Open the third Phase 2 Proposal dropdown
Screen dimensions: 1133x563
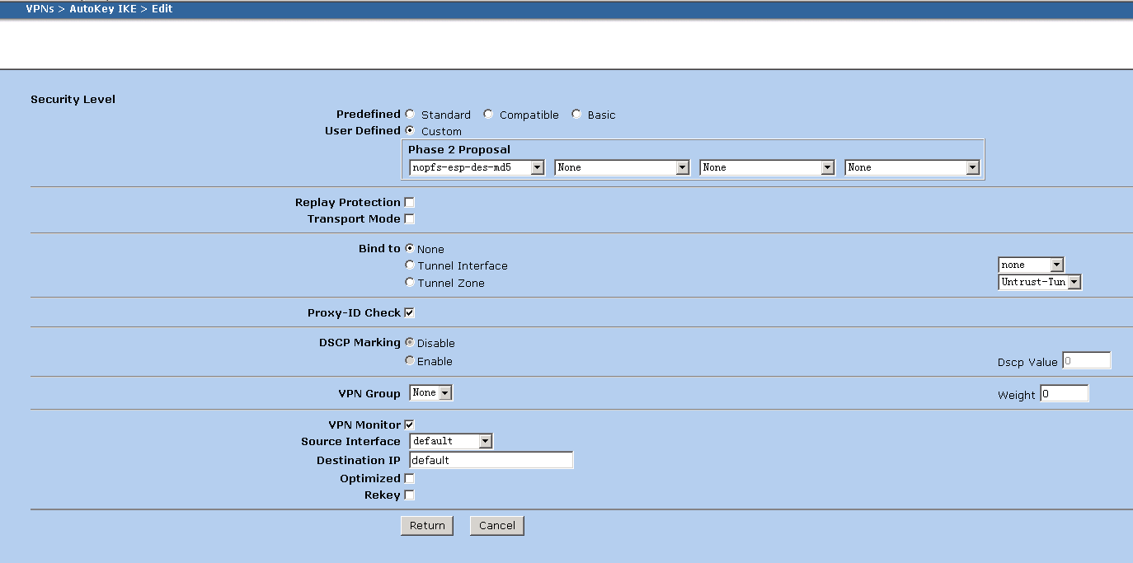(767, 167)
